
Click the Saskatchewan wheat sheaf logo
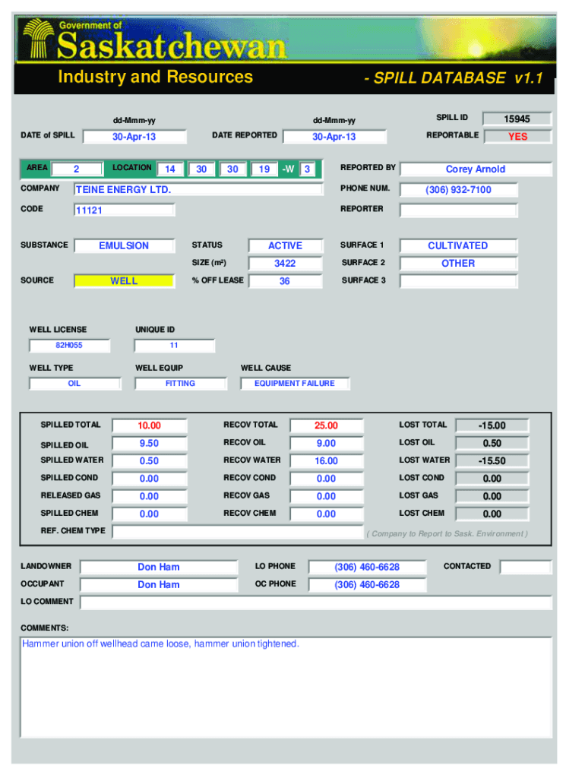(38, 39)
